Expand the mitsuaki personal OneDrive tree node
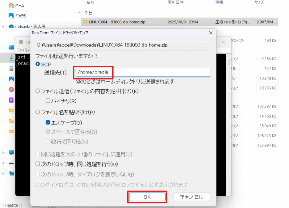This screenshot has width=289, height=208. 3,26
